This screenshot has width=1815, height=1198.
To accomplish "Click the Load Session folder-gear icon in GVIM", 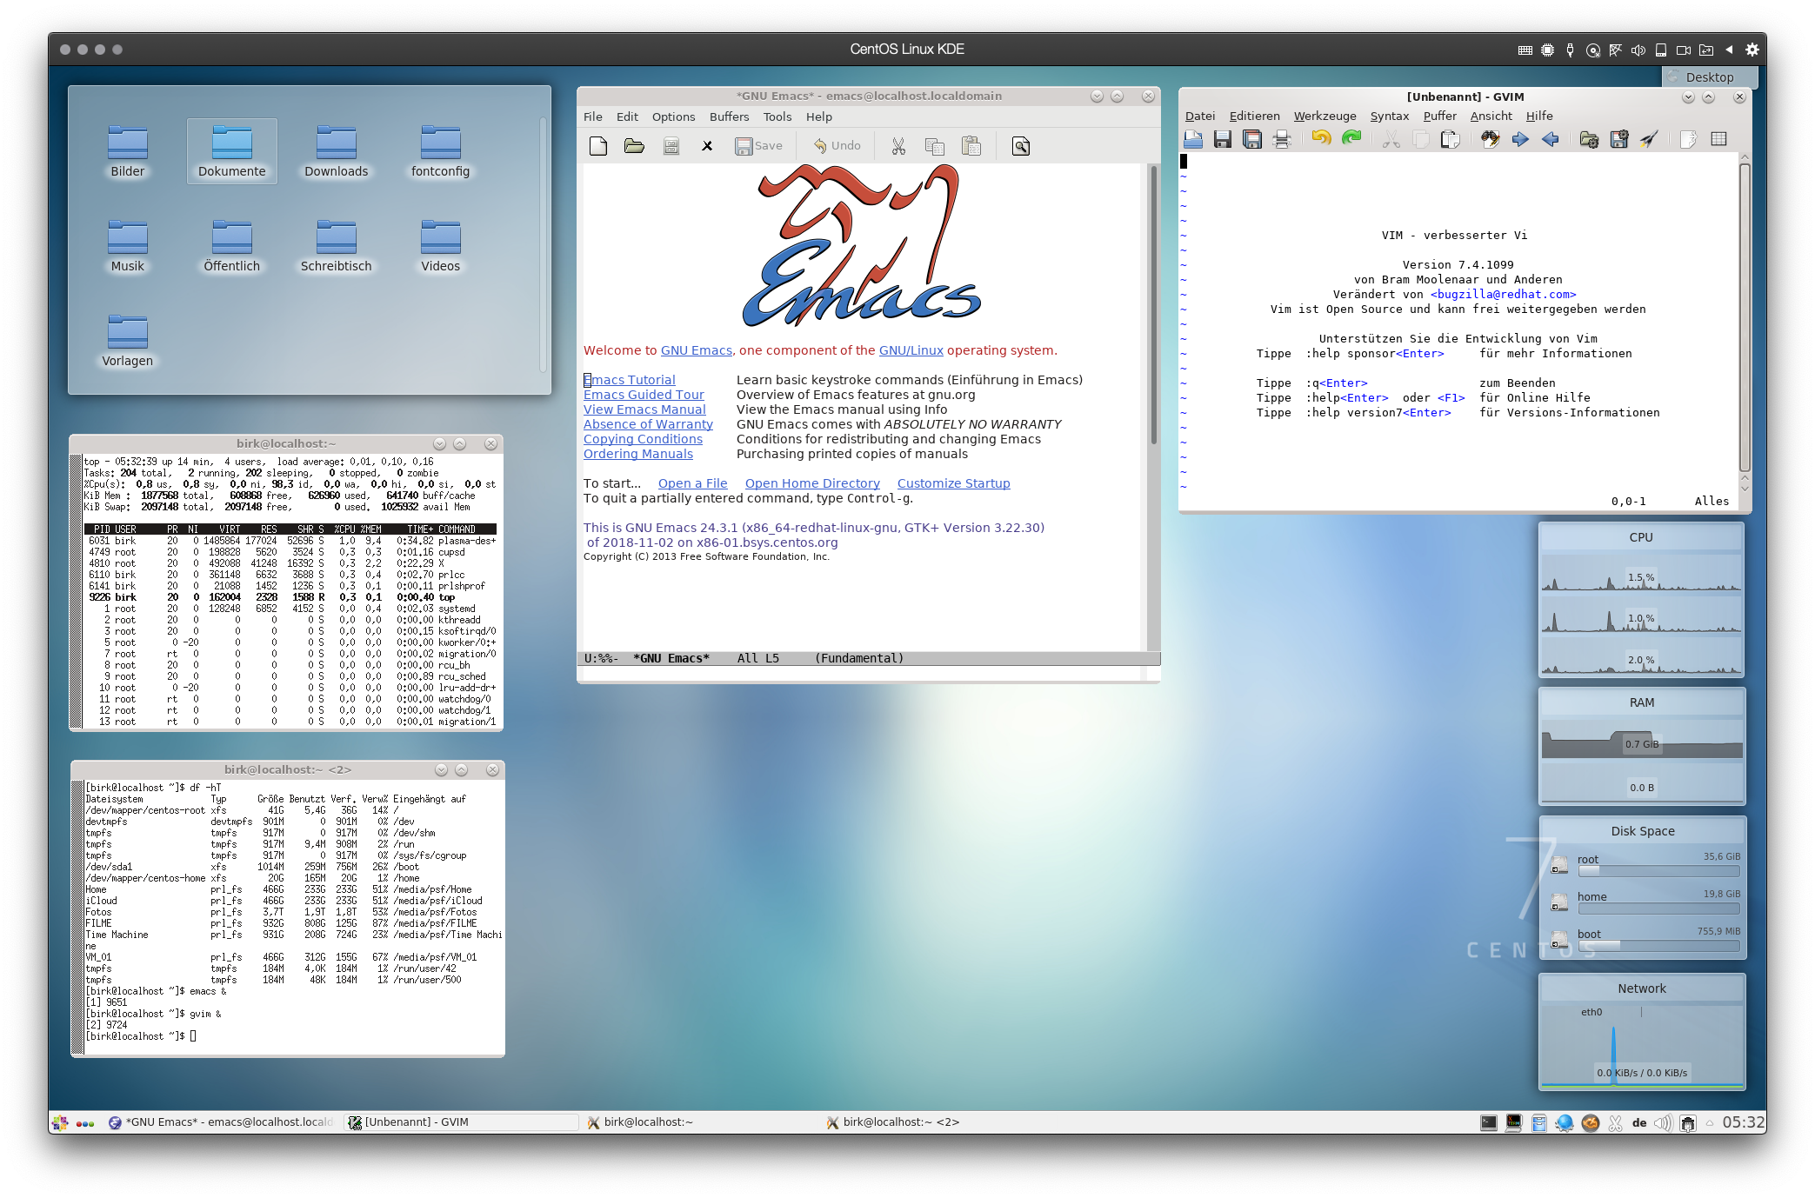I will click(1590, 139).
